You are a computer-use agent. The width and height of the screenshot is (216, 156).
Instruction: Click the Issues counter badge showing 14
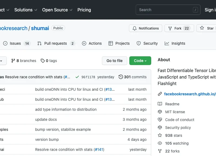click(x=27, y=44)
